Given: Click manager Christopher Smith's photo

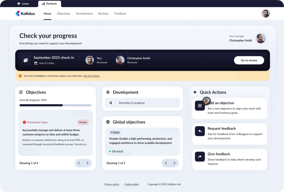Looking at the screenshot, I should (261, 38).
